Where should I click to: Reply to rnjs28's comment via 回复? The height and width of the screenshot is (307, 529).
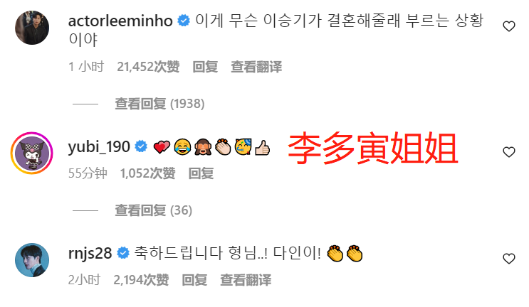194,280
